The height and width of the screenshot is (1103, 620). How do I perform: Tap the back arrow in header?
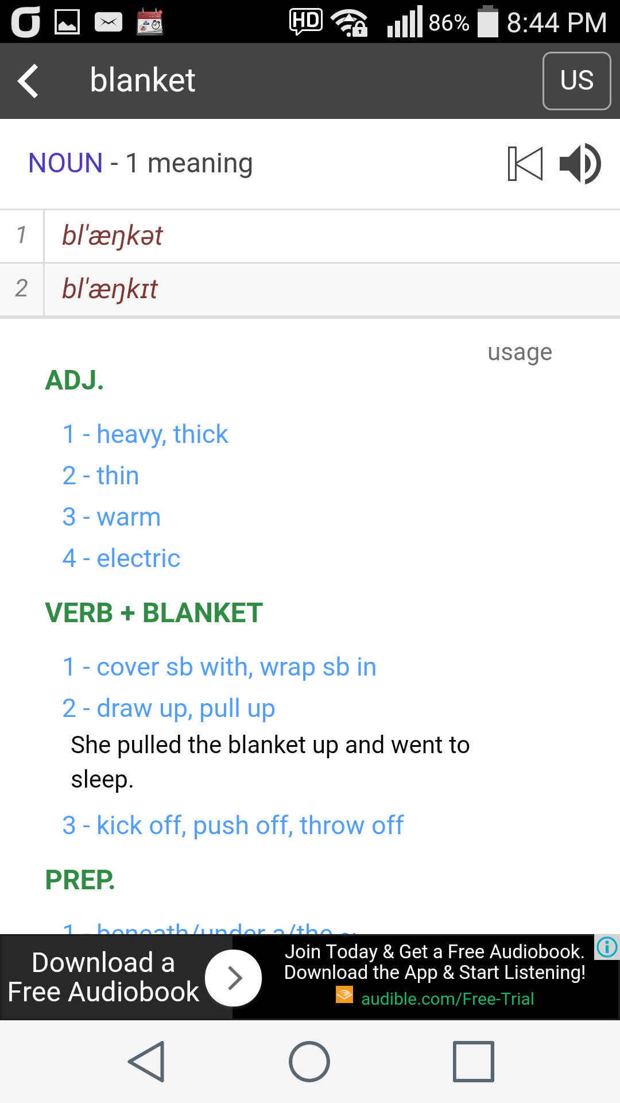[x=29, y=81]
